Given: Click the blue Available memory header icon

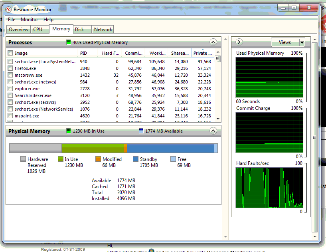Looking at the screenshot, I should point(141,131).
